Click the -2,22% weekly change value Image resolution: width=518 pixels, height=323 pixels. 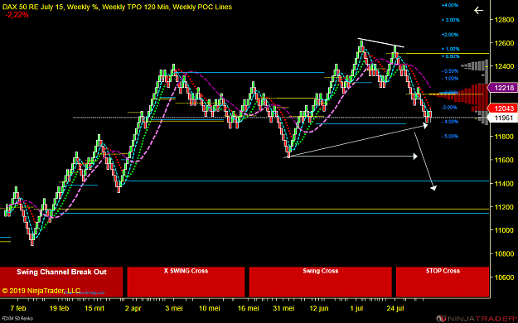tap(17, 15)
